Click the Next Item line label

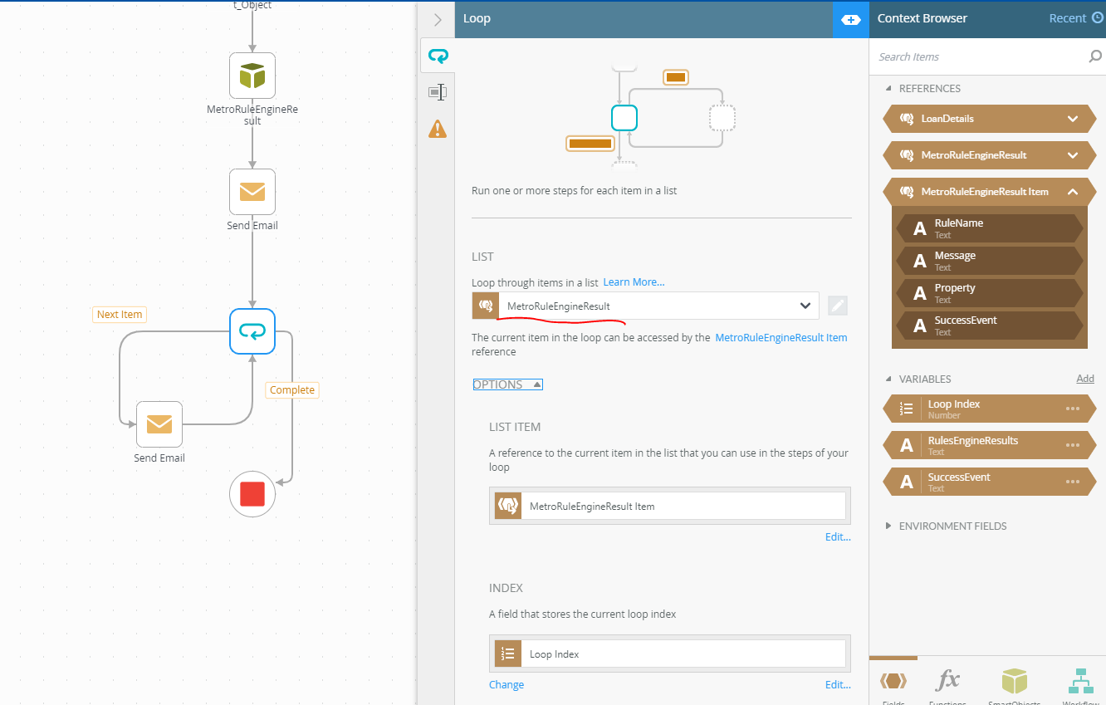tap(120, 315)
